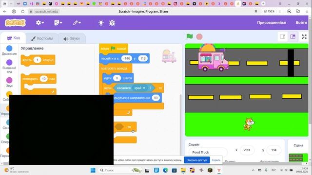
Task: Click the 150% zoom indicator
Action: pyautogui.click(x=269, y=12)
